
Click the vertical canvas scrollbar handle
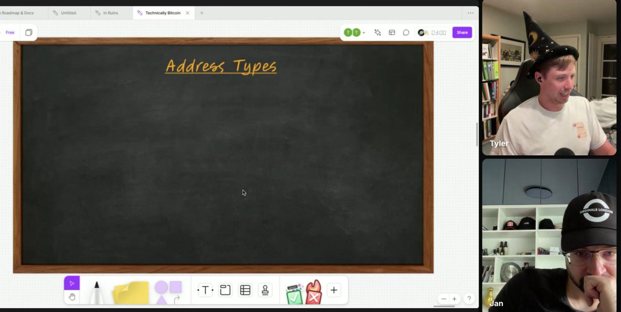click(x=477, y=135)
